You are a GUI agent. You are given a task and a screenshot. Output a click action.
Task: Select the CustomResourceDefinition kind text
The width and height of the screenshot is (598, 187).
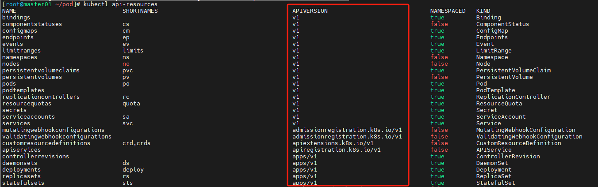pyautogui.click(x=519, y=143)
